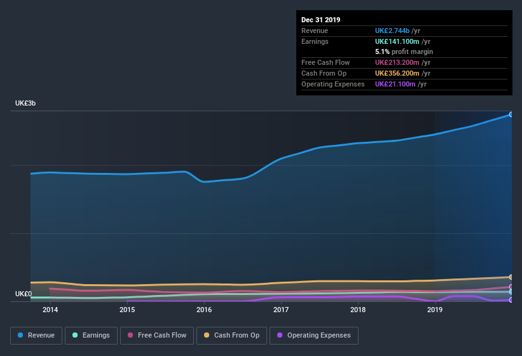Toggle the Revenue legend button
The height and width of the screenshot is (356, 522).
point(36,336)
